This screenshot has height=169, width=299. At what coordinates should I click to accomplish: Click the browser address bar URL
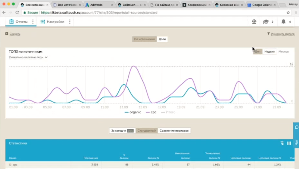coord(99,13)
